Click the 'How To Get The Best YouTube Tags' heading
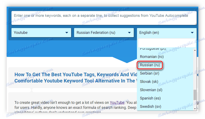This screenshot has height=119, width=205. pos(76,78)
